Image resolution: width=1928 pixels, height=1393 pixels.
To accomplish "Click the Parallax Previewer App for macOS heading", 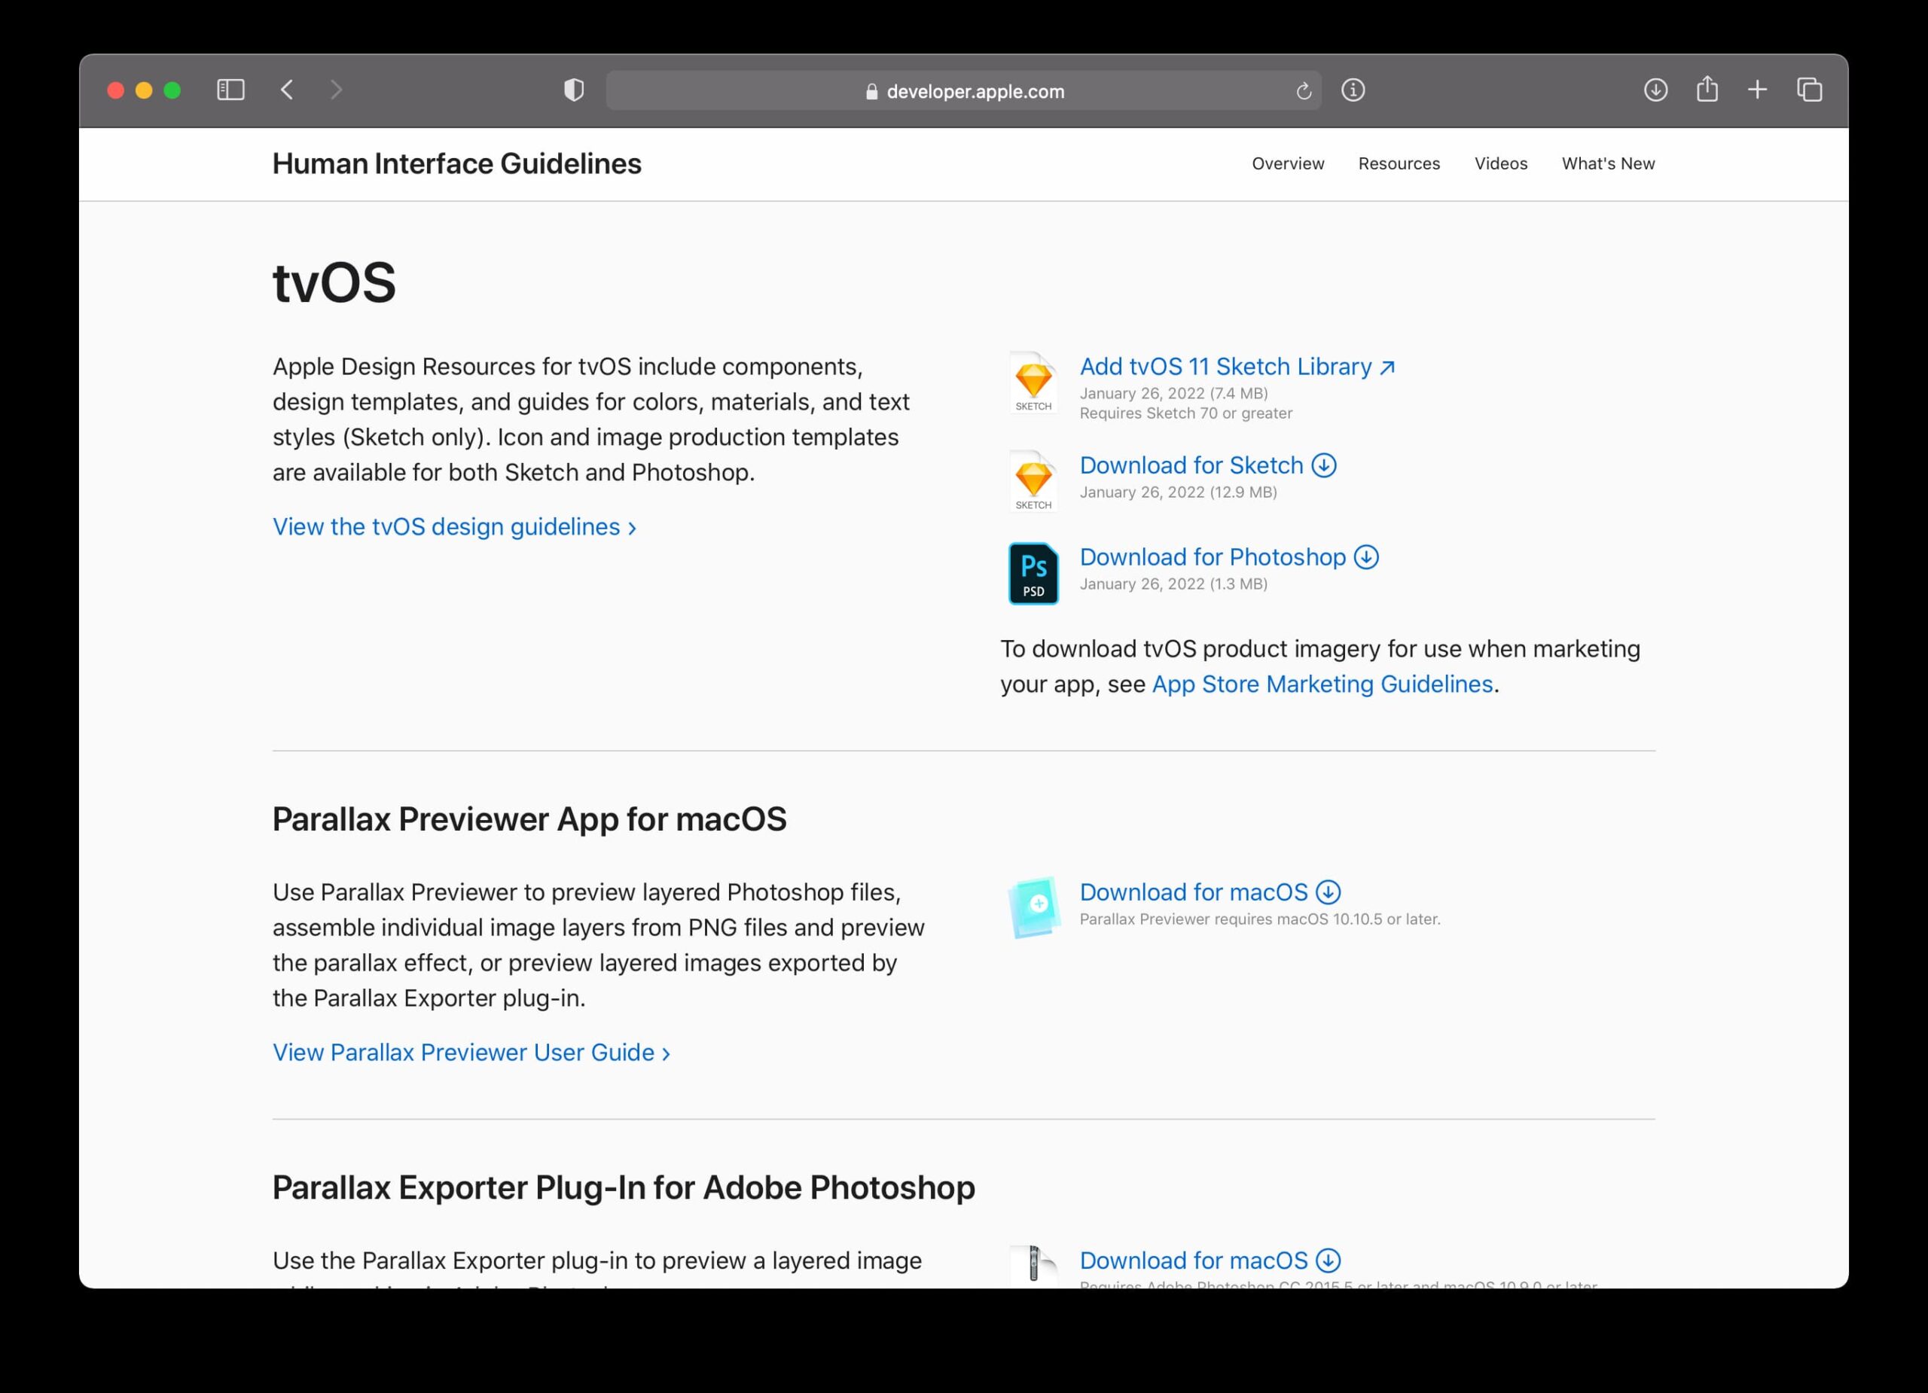I will 529,820.
